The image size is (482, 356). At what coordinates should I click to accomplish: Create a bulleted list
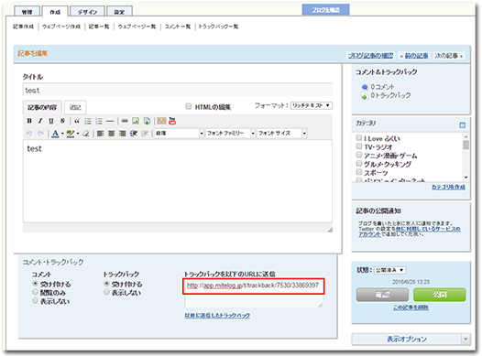88,121
